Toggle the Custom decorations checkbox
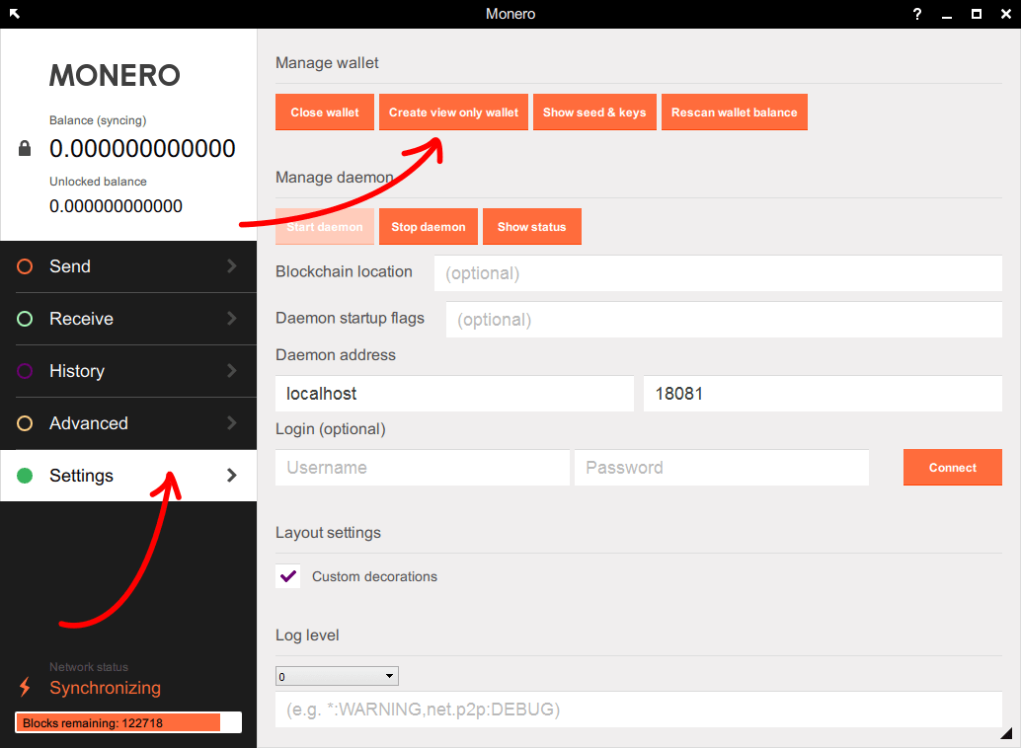 pos(288,576)
